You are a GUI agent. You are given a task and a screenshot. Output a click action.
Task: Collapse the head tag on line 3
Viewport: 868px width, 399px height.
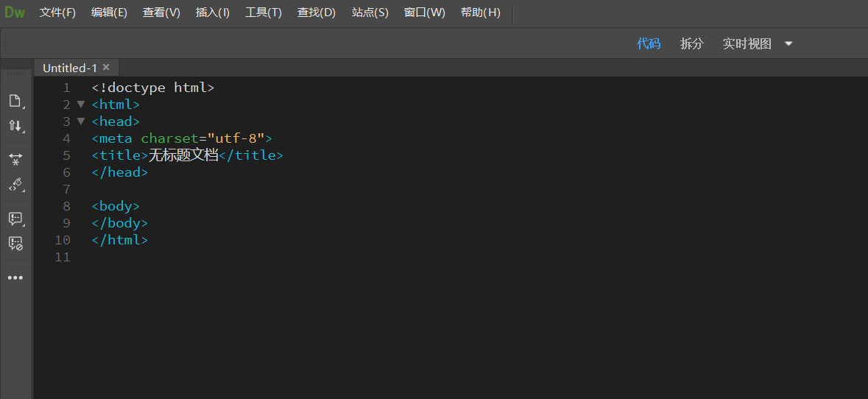coord(81,121)
